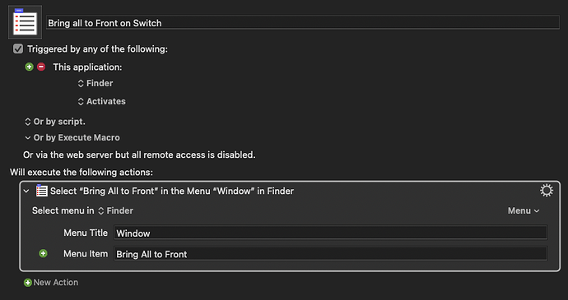
Task: Open the Finder application popup in trigger
Action: pos(95,84)
